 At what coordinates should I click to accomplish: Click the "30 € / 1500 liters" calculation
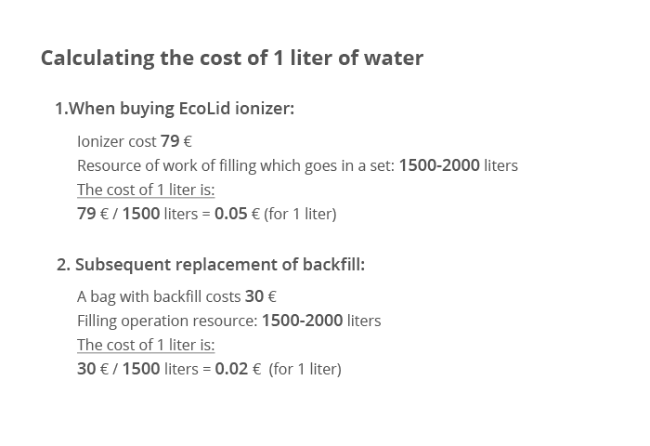click(x=137, y=369)
